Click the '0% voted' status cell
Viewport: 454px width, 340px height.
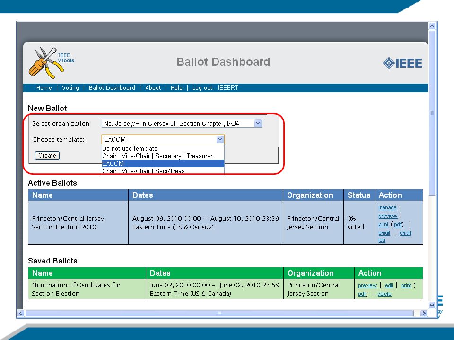[359, 222]
